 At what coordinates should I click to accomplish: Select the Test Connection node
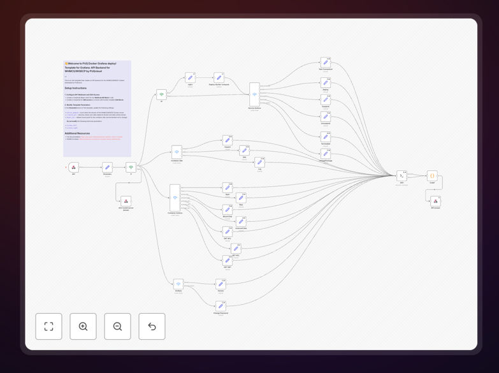326,62
